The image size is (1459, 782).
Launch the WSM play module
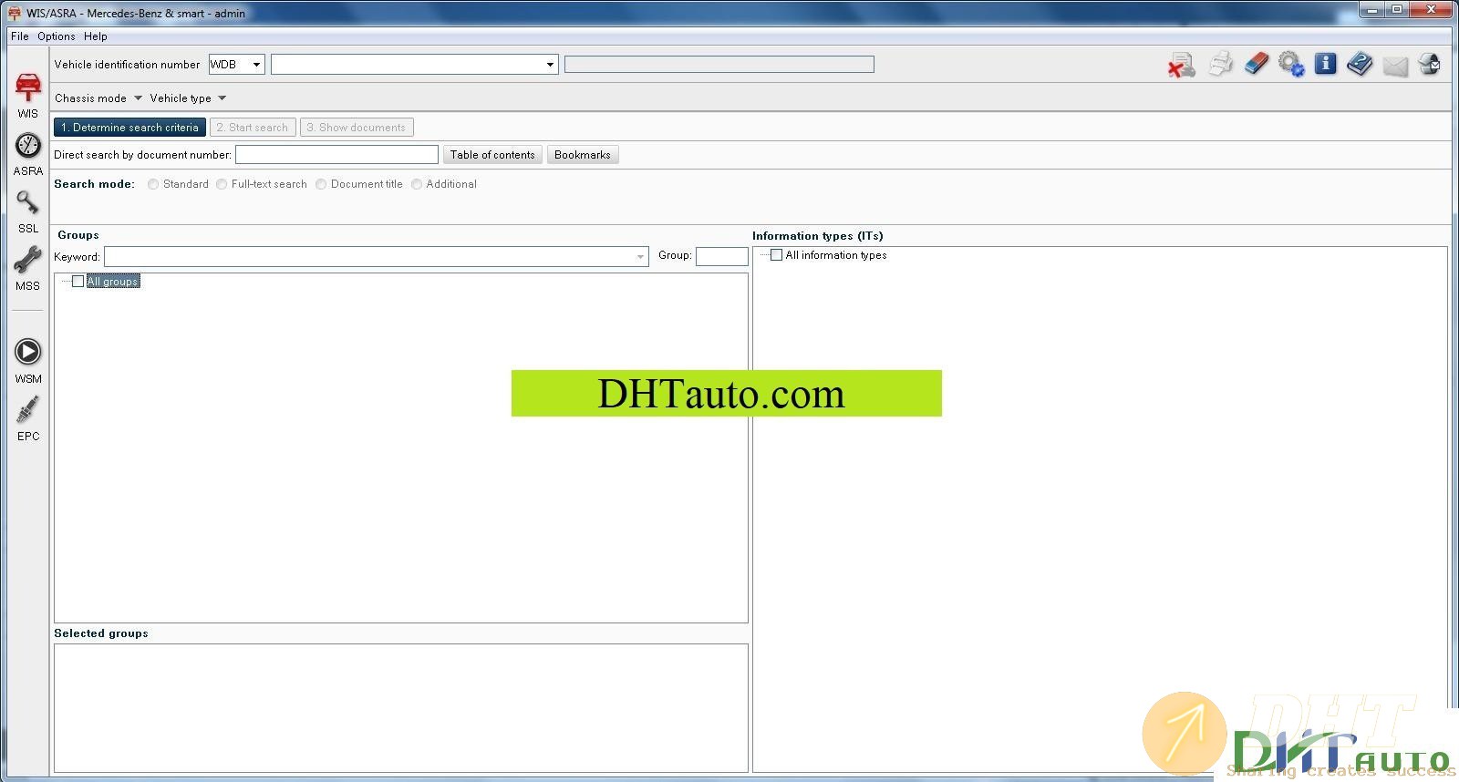pyautogui.click(x=28, y=361)
